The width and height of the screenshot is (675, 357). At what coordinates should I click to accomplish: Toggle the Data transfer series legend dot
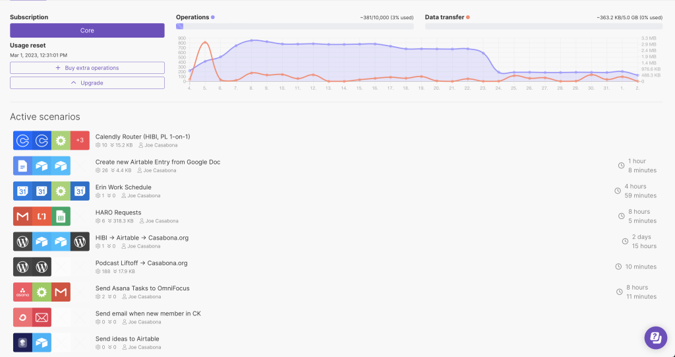pyautogui.click(x=468, y=17)
